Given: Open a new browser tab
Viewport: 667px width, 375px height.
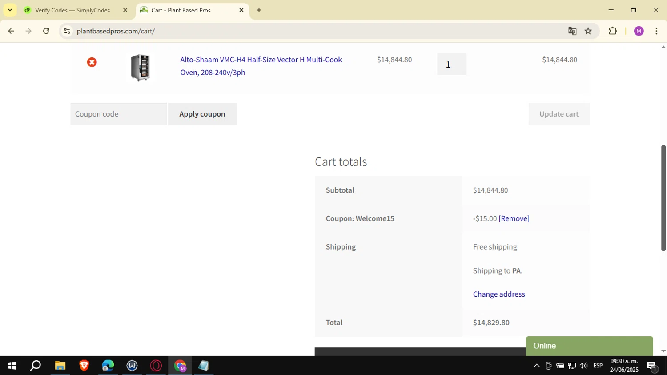Looking at the screenshot, I should 259,10.
